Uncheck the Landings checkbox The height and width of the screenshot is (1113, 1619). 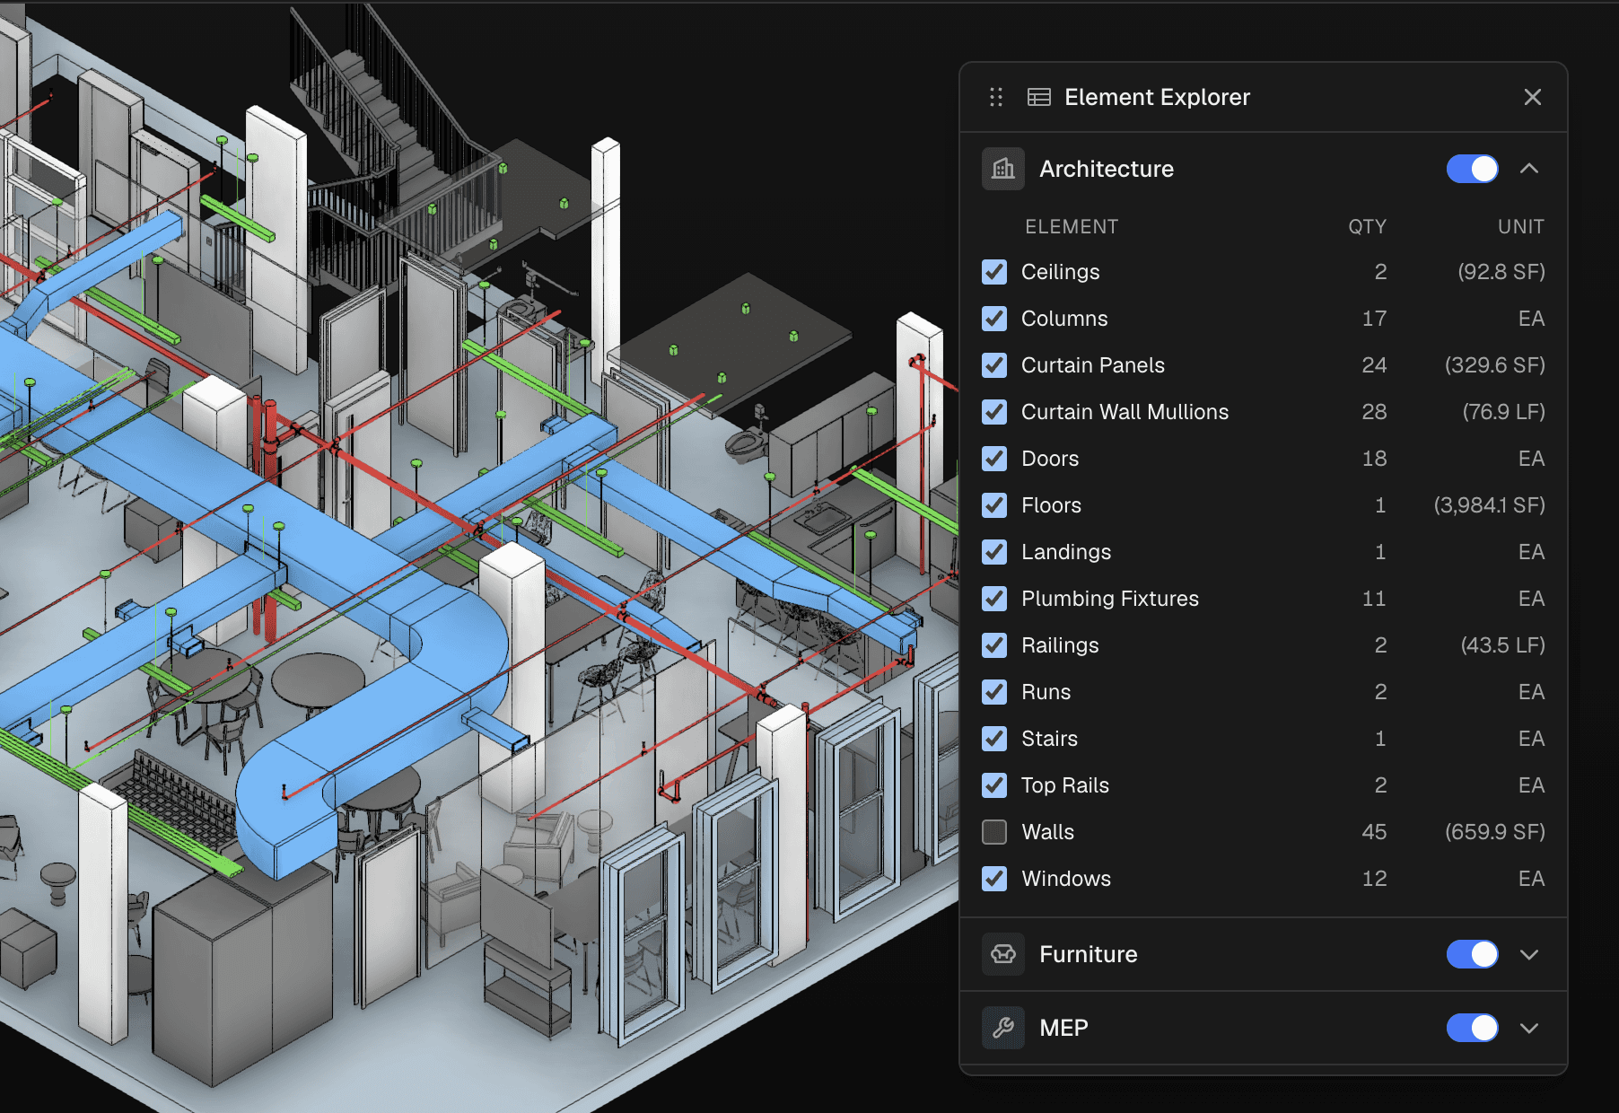[x=994, y=552]
